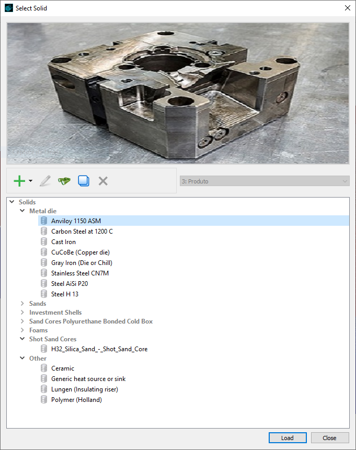Expand the Foams group
This screenshot has width=356, height=450.
pyautogui.click(x=22, y=330)
